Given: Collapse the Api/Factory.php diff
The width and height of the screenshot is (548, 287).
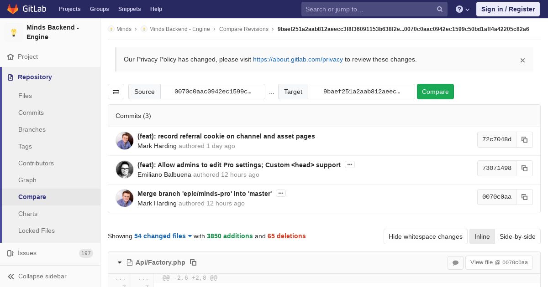Looking at the screenshot, I should click(120, 262).
